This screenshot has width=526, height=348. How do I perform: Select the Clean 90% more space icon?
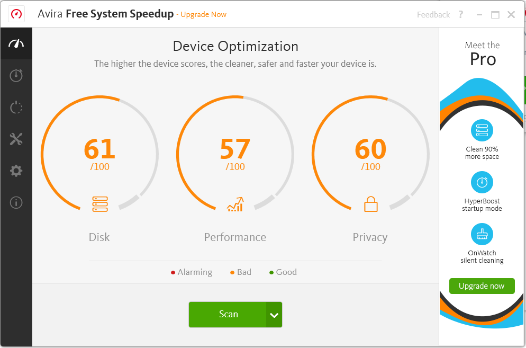point(482,130)
